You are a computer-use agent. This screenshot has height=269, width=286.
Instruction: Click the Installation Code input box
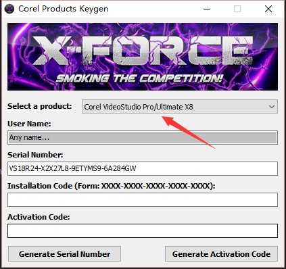(x=143, y=199)
